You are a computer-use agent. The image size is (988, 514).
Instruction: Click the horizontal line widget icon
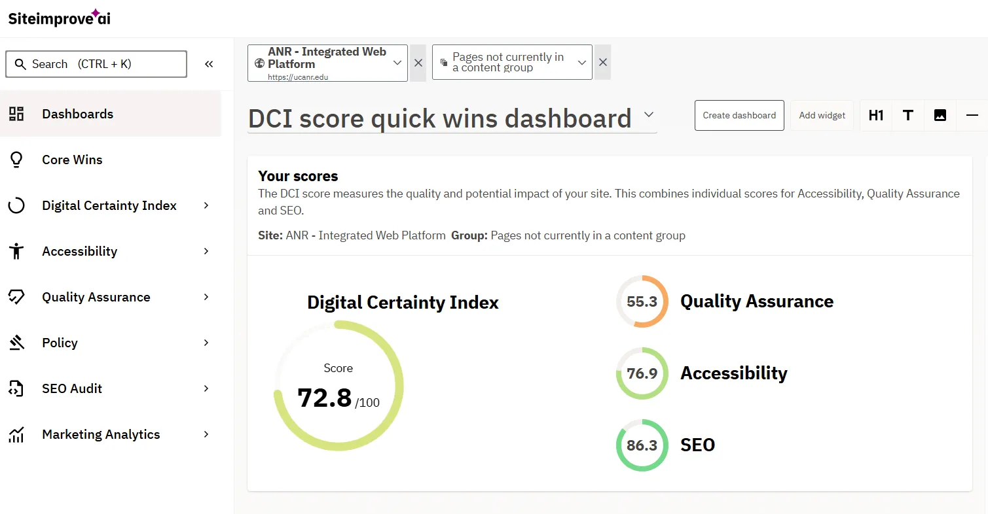click(972, 115)
